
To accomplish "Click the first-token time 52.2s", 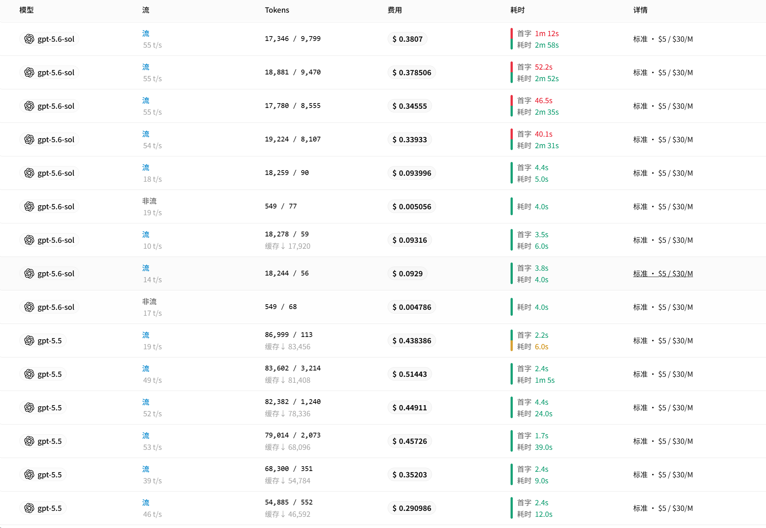I will pyautogui.click(x=544, y=67).
